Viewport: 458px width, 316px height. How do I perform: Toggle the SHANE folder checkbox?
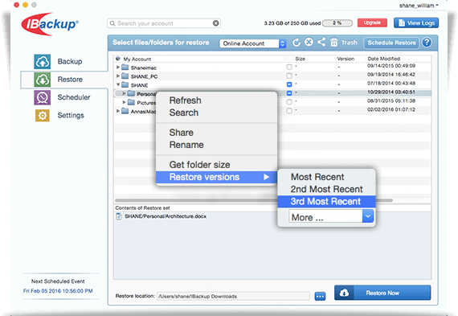(289, 84)
